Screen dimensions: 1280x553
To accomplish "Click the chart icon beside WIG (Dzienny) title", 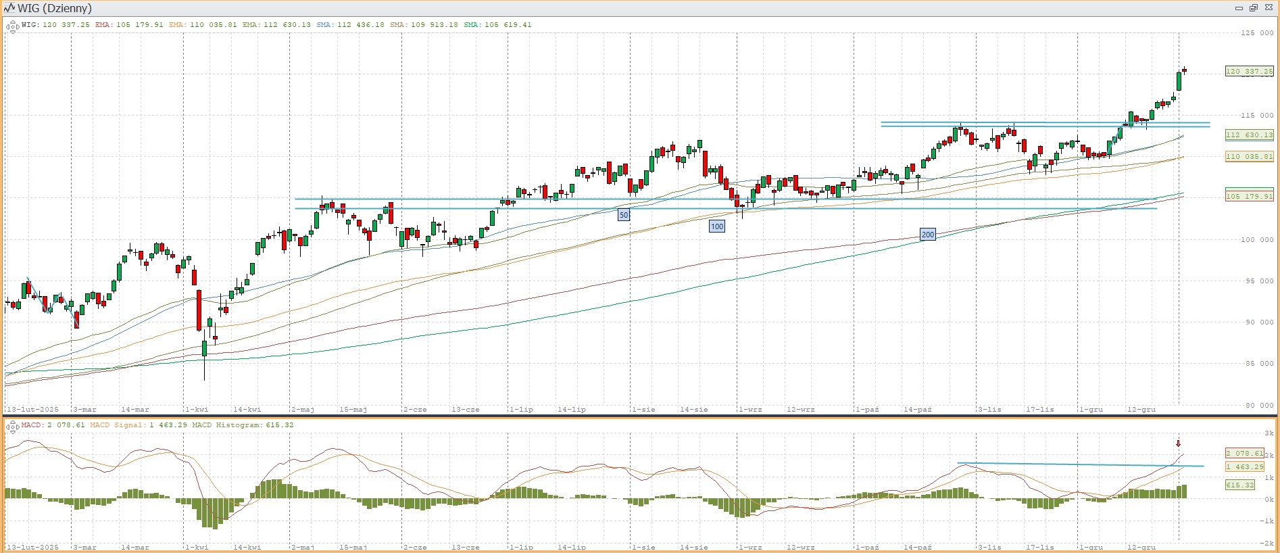I will pos(9,8).
